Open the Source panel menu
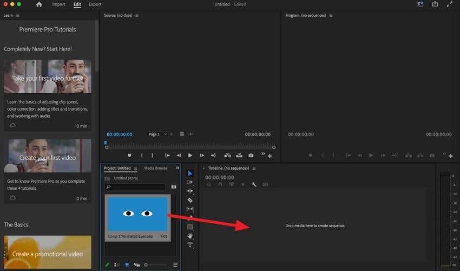Screen dimensions: 460x271 (137, 16)
